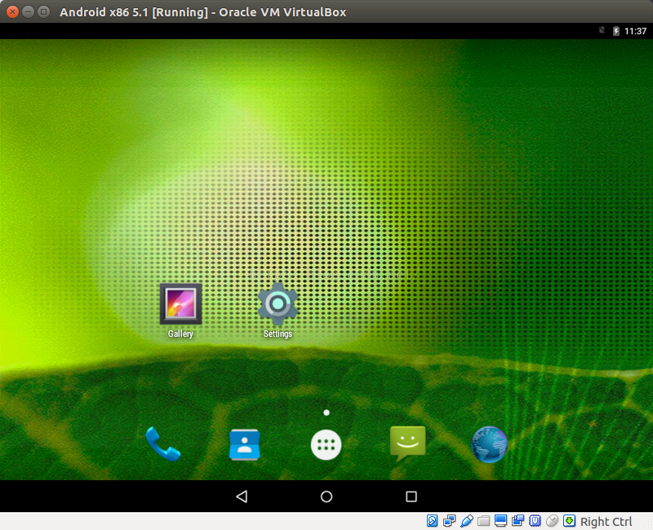Image resolution: width=653 pixels, height=530 pixels.
Task: Click the Right Ctrl host key label
Action: [606, 521]
